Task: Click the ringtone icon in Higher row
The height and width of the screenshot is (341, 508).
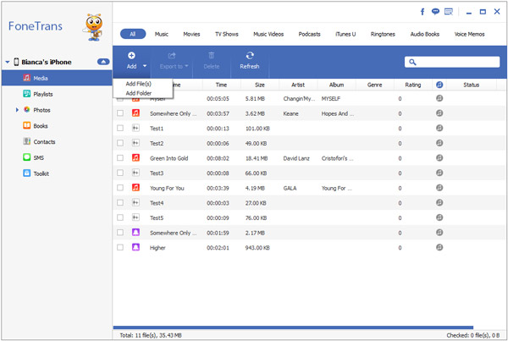Action: pyautogui.click(x=439, y=247)
